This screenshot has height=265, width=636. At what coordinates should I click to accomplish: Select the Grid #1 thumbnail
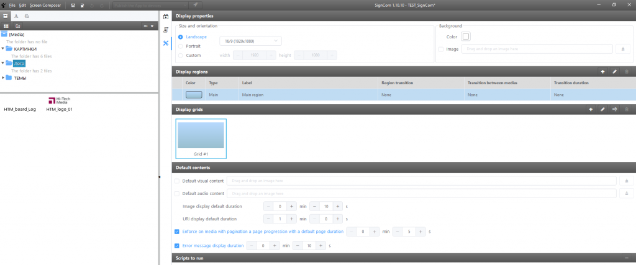(201, 138)
